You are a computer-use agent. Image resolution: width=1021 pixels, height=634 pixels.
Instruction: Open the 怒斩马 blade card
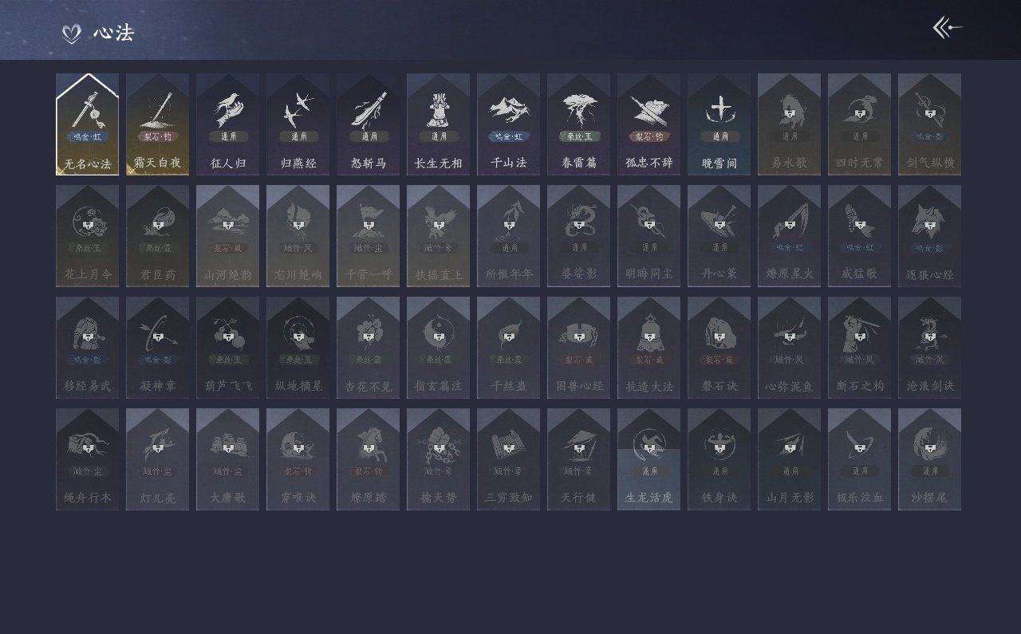tap(368, 124)
